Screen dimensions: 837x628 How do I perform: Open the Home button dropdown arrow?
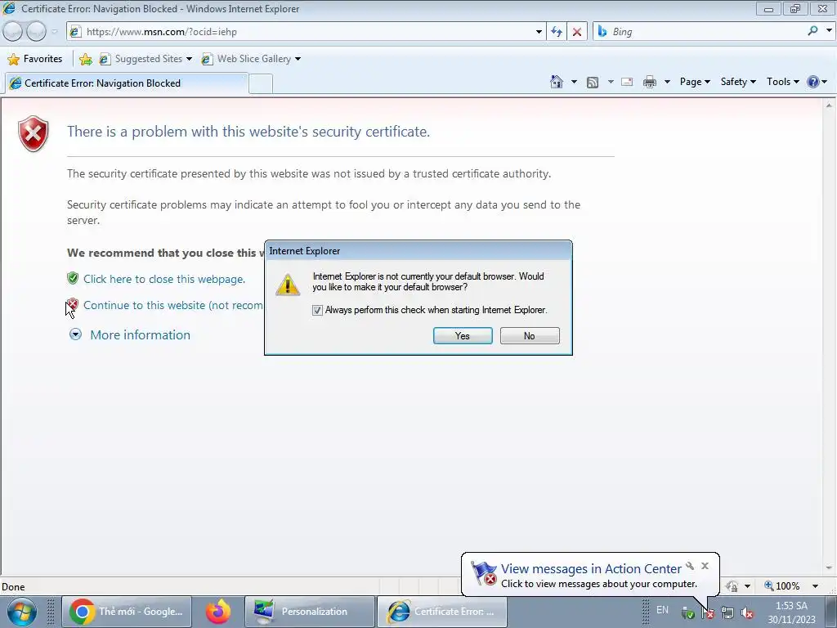pyautogui.click(x=574, y=82)
